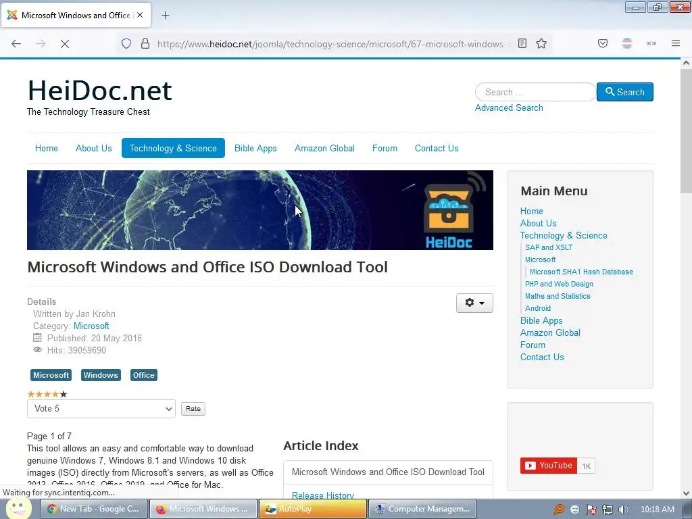Focus the Search text field
Viewport: 692px width, 519px height.
535,92
